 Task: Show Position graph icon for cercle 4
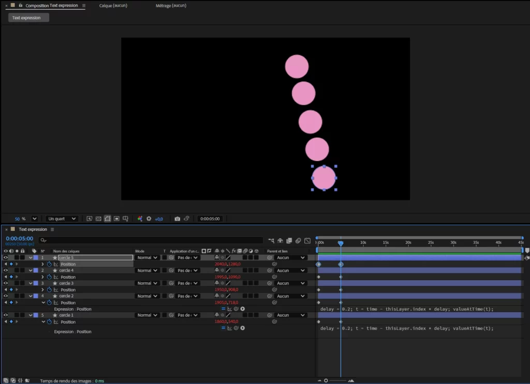point(56,277)
